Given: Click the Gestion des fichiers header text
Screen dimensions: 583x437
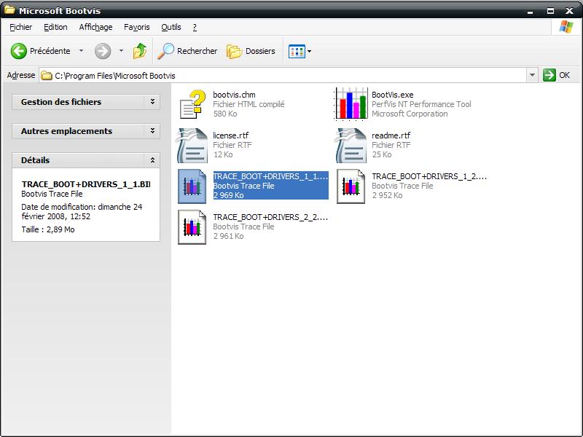Looking at the screenshot, I should [61, 102].
